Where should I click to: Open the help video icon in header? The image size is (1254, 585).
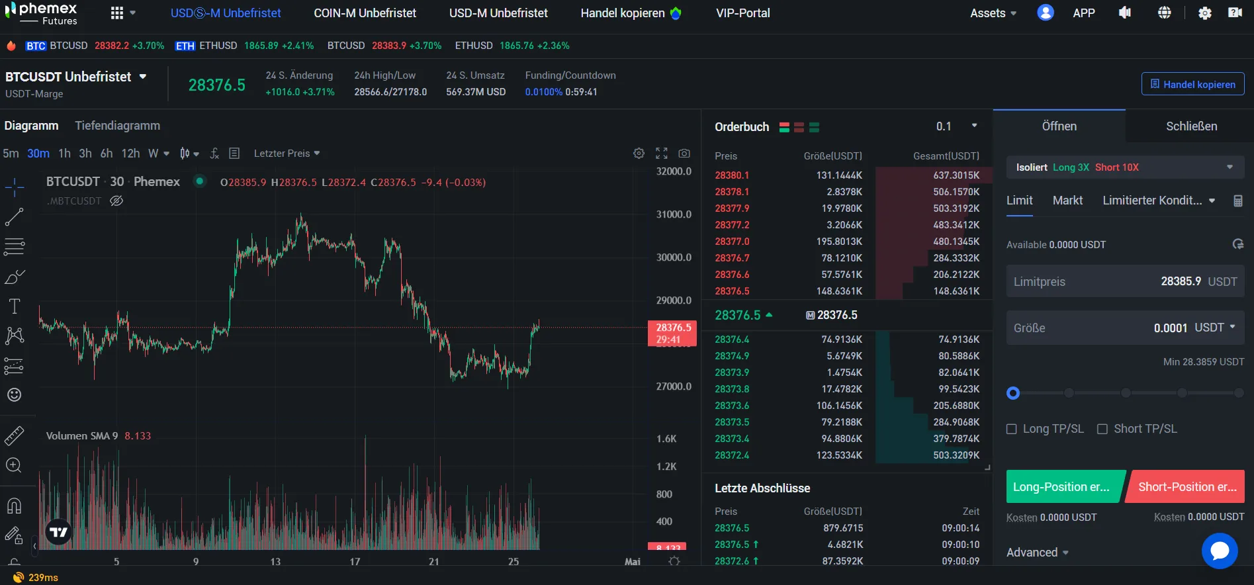point(1235,13)
